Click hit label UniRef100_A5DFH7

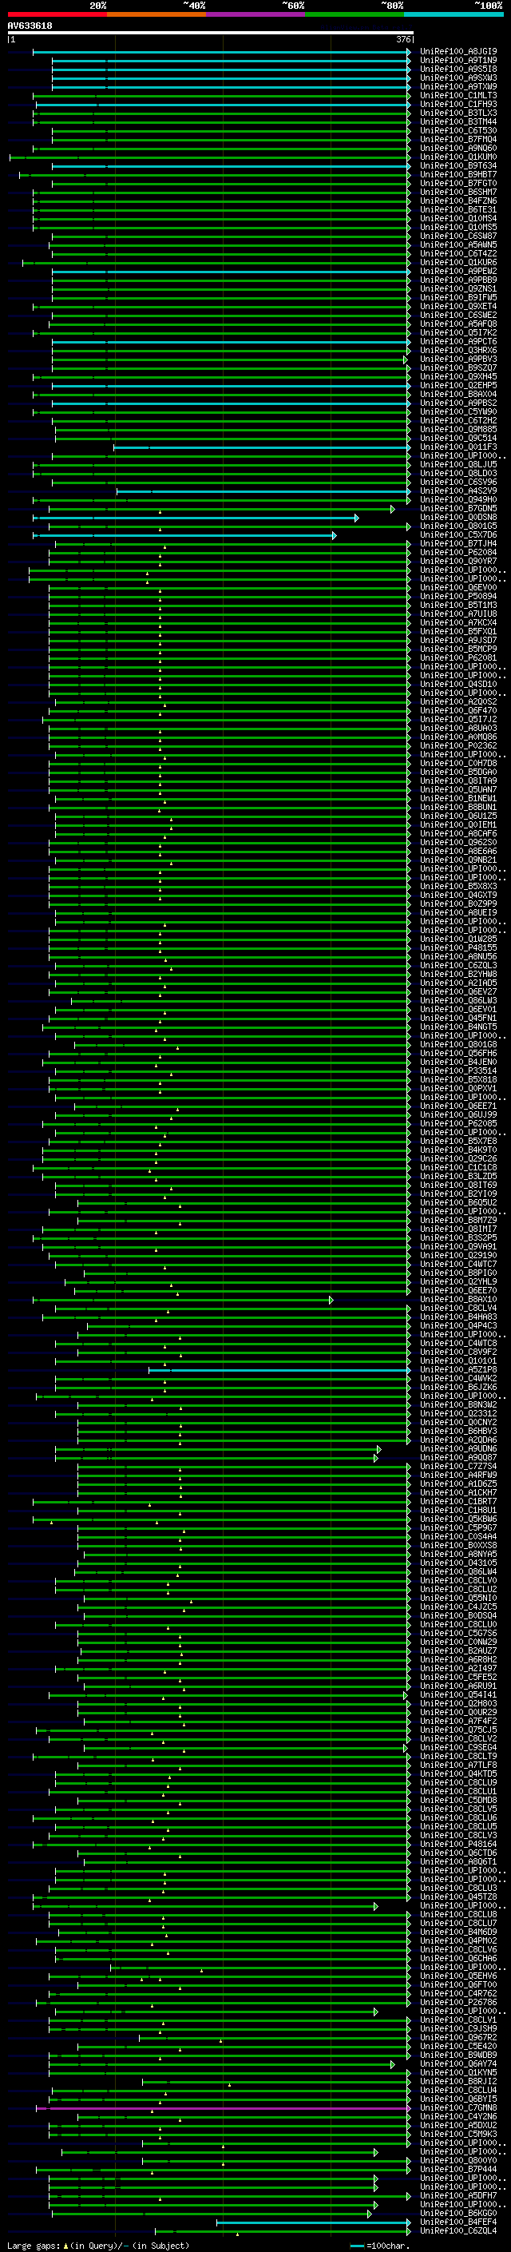click(458, 2195)
